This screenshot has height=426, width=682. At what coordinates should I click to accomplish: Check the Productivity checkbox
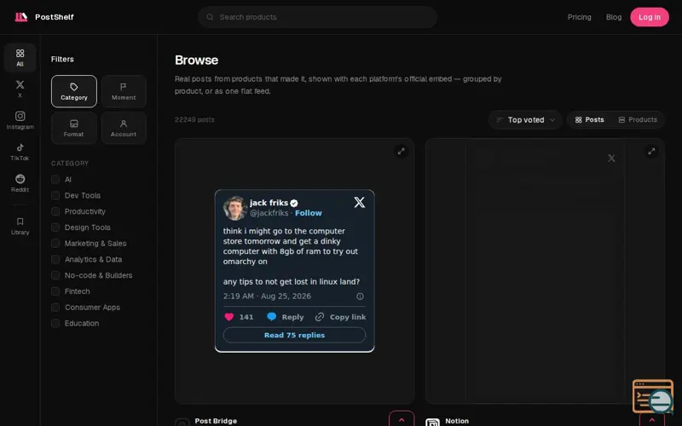point(55,211)
